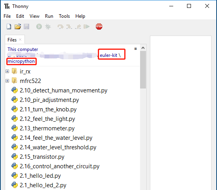The width and height of the screenshot is (217, 190).
Task: Click the Resume debugger icon
Action: [87, 26]
